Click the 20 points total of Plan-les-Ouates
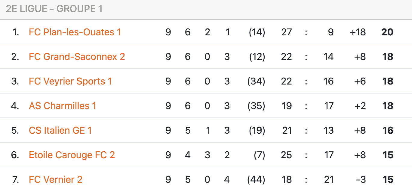This screenshot has width=412, height=190. 387,32
